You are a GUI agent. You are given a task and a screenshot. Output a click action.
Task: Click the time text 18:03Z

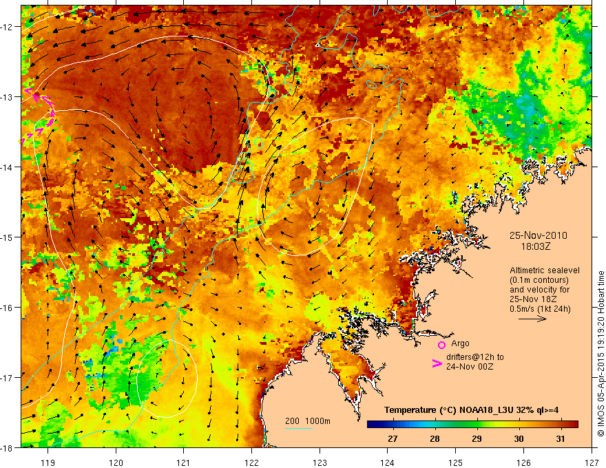[536, 246]
